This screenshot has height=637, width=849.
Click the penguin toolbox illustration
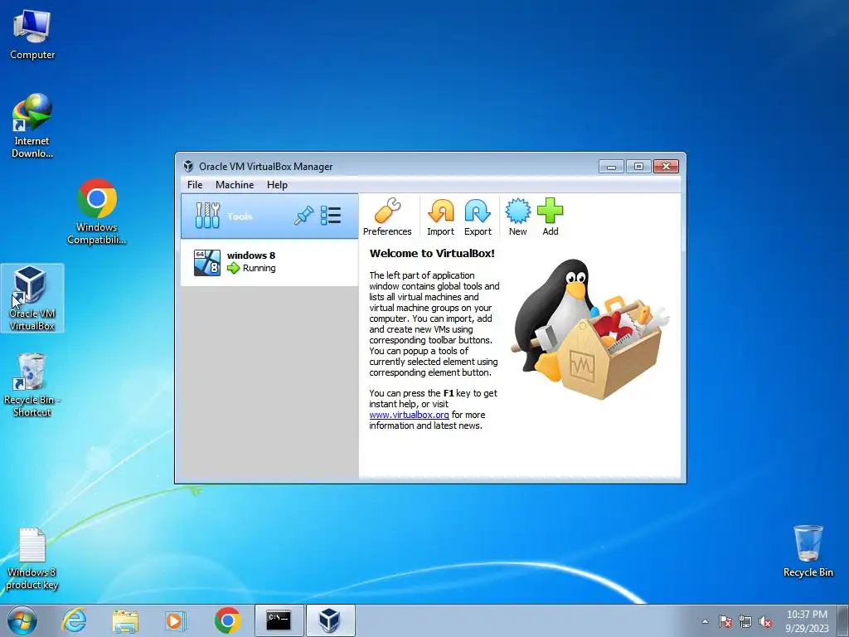coord(590,328)
